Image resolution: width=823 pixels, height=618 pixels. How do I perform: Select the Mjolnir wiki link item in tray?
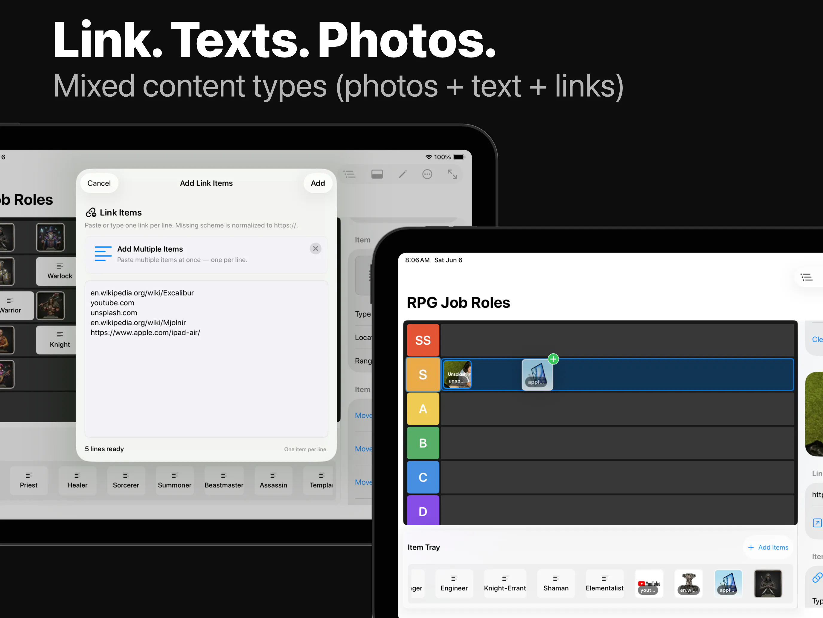click(689, 583)
